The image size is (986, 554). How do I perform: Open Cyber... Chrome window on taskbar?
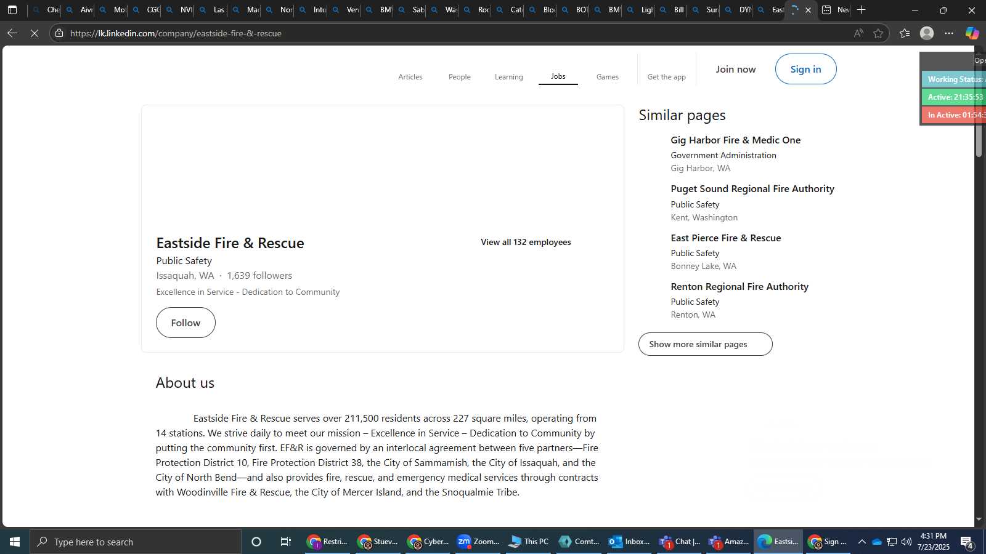(x=428, y=542)
